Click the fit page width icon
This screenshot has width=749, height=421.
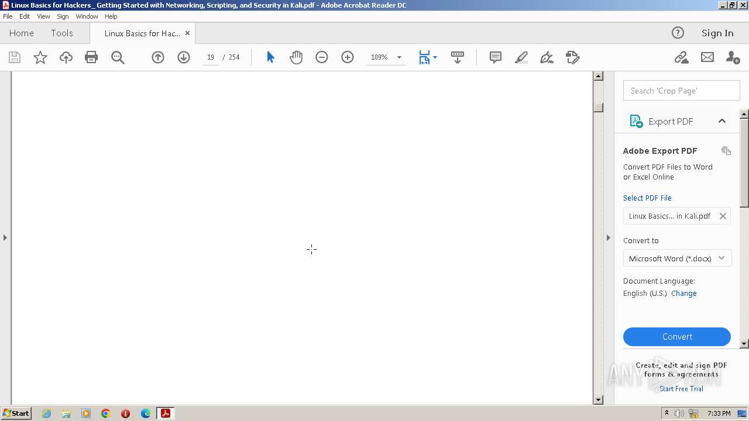coord(424,57)
